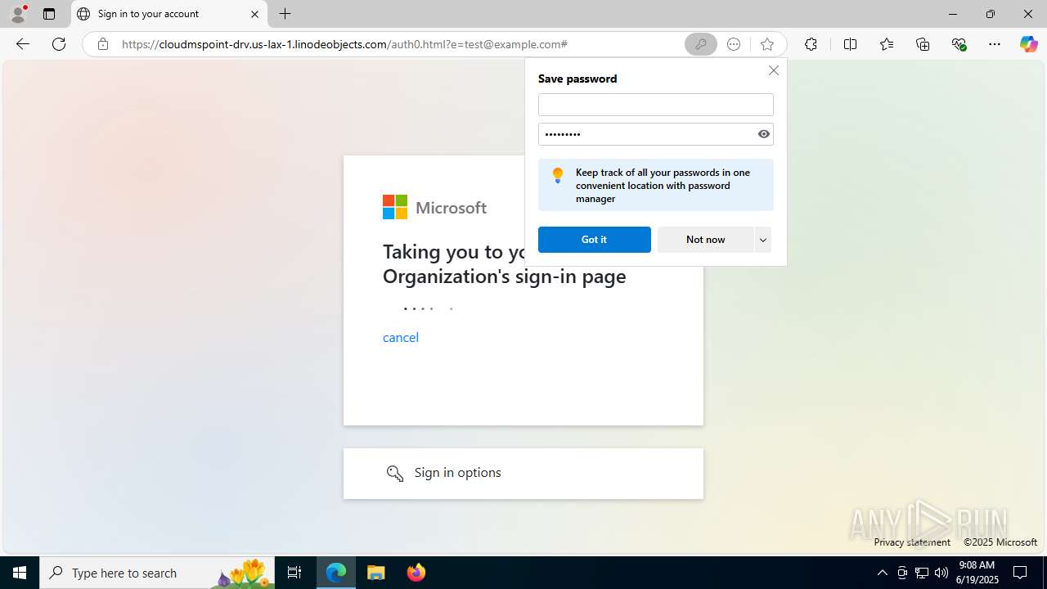The width and height of the screenshot is (1047, 589).
Task: Open File Explorer from the taskbar
Action: pos(376,573)
